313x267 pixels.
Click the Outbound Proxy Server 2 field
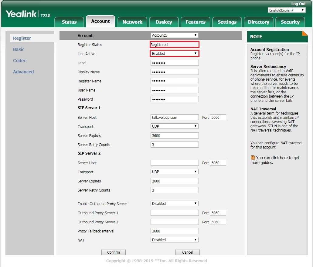coord(175,222)
